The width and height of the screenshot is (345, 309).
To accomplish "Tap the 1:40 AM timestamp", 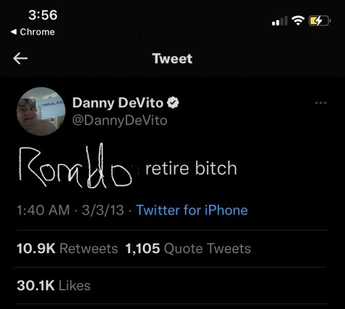I will click(x=43, y=210).
